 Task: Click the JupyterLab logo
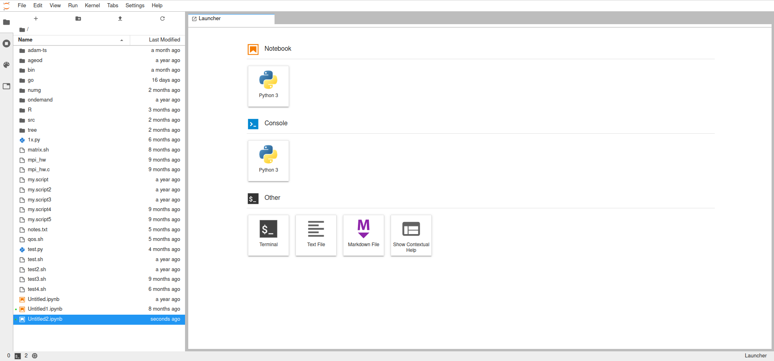tap(6, 6)
